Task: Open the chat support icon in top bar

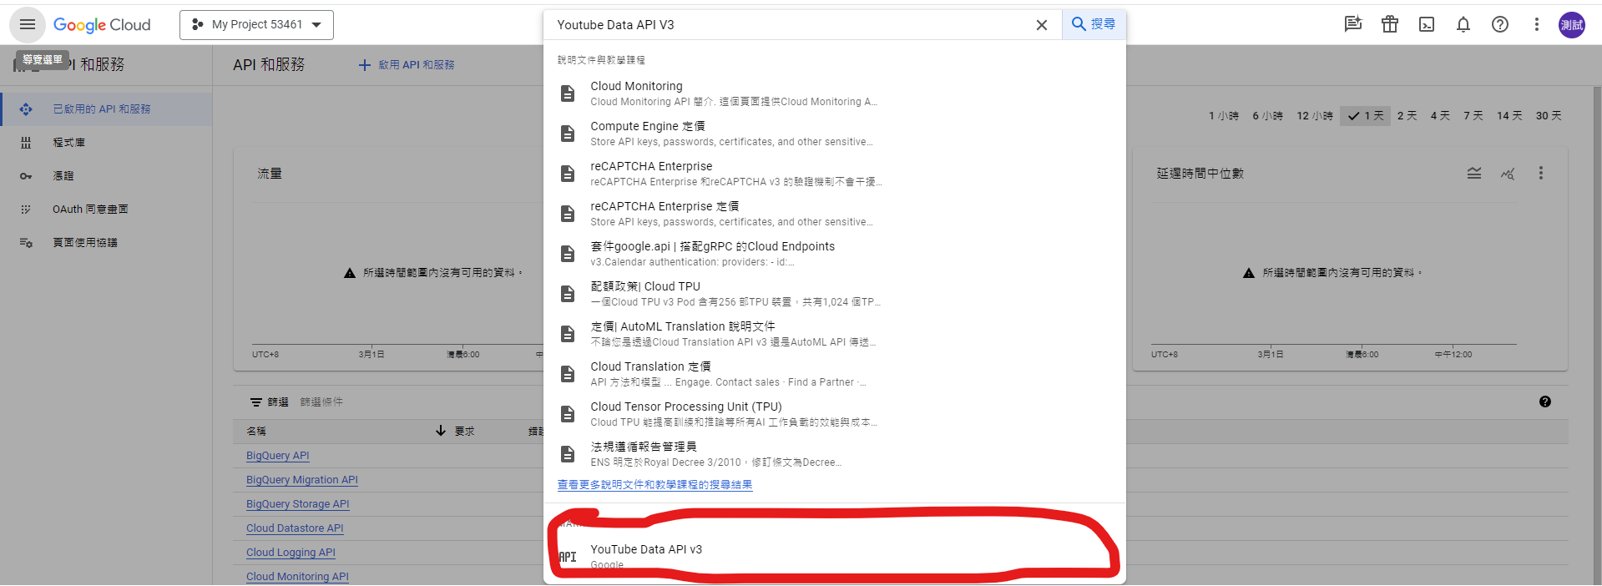Action: pyautogui.click(x=1353, y=24)
